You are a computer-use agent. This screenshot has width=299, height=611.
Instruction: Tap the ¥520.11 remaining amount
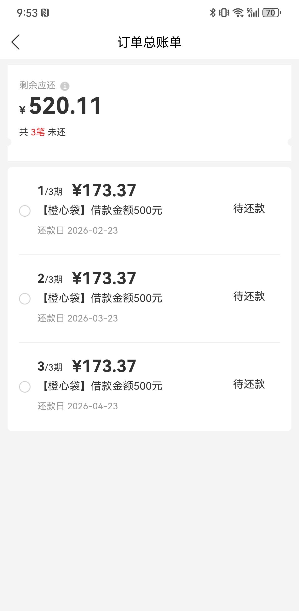click(x=65, y=106)
